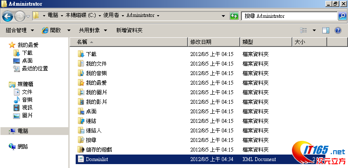Image resolution: width=348 pixels, height=168 pixels.
Task: Expand dropdown arrow after 電腦 in address bar
Action: [x=62, y=16]
